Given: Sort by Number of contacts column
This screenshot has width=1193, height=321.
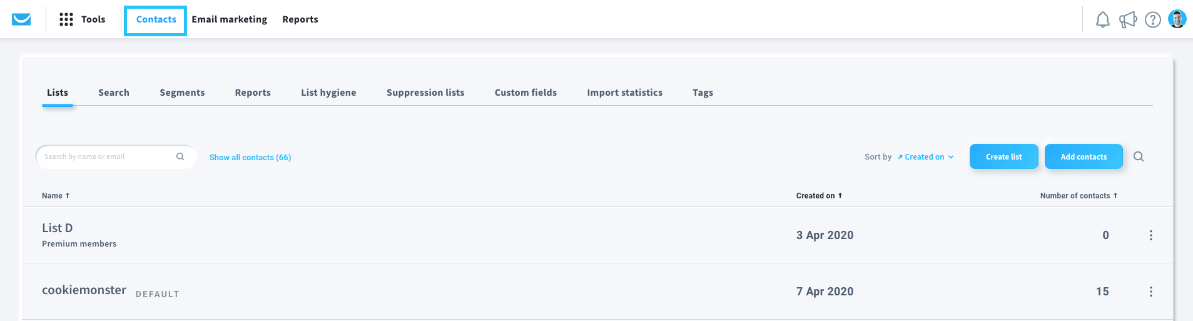Looking at the screenshot, I should pyautogui.click(x=1079, y=196).
